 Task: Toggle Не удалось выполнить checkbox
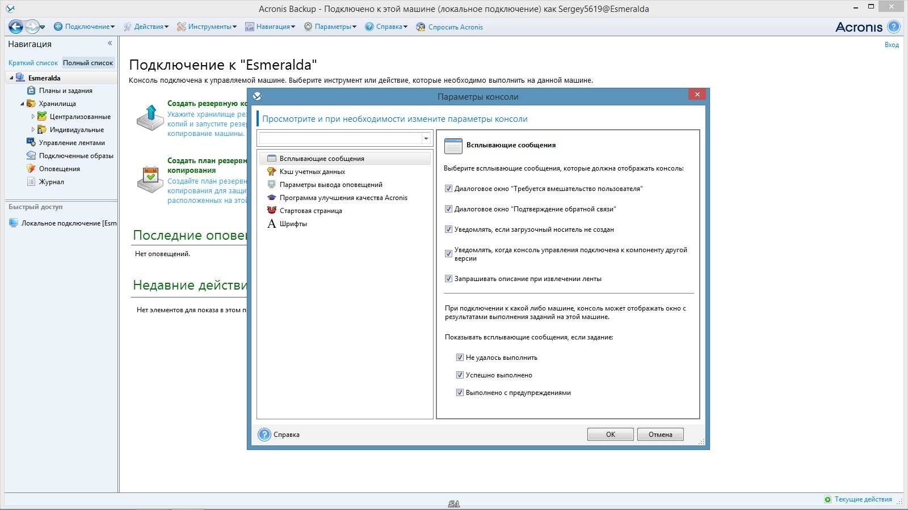pyautogui.click(x=460, y=358)
